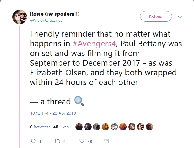Select the second liker avatar in the row
194x148 pixels.
pos(88,127)
